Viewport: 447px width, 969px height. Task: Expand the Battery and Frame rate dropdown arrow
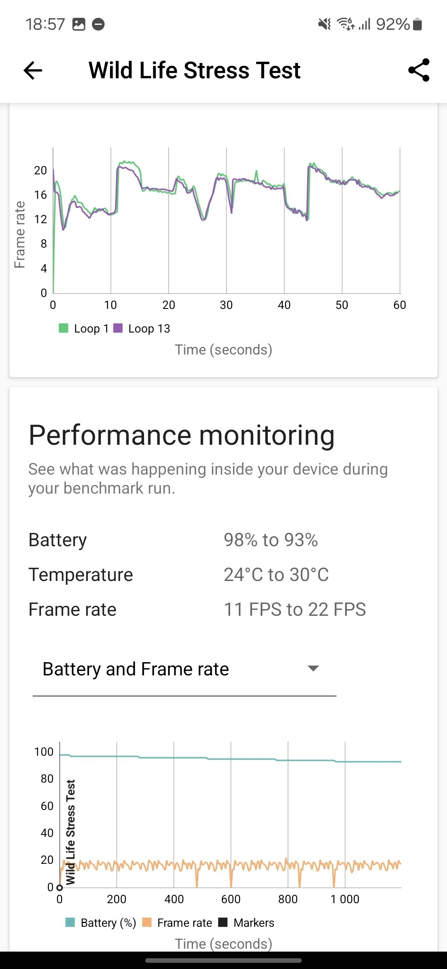click(313, 668)
